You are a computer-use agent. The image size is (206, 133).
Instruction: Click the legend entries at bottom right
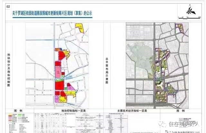pos(187,122)
